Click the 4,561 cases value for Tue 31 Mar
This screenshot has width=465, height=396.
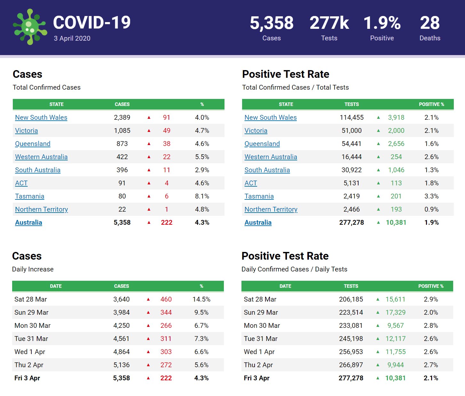[x=122, y=339]
